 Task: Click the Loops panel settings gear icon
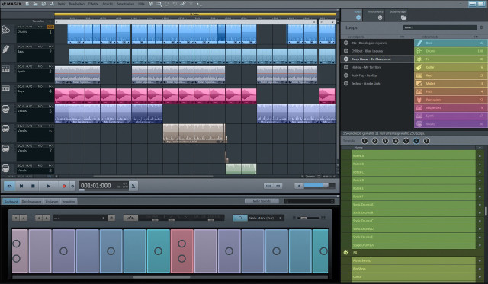(x=481, y=27)
